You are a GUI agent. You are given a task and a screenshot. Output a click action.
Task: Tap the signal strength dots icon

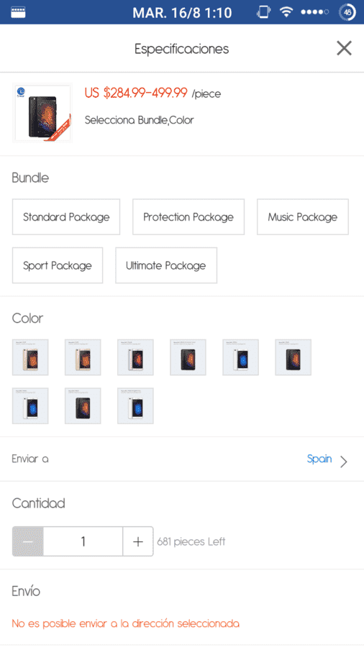(x=315, y=12)
